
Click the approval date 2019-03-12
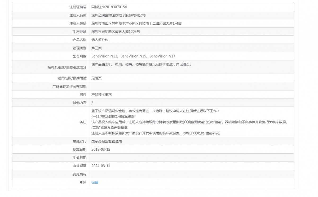tap(101, 149)
